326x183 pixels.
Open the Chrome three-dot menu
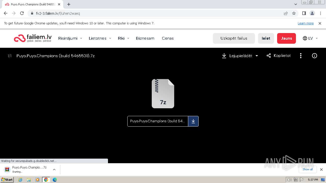320,13
